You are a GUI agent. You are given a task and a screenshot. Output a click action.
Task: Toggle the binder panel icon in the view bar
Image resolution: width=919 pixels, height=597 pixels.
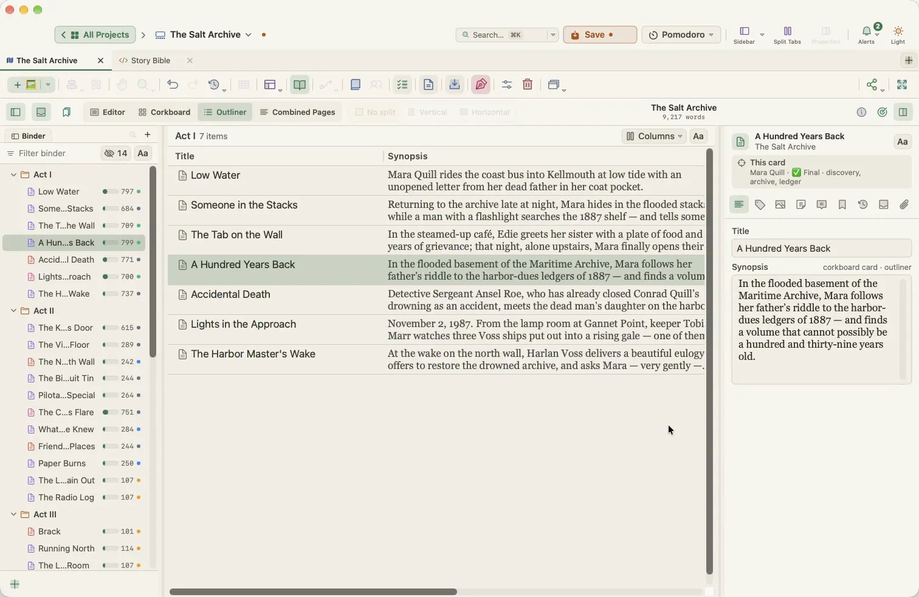(x=16, y=112)
